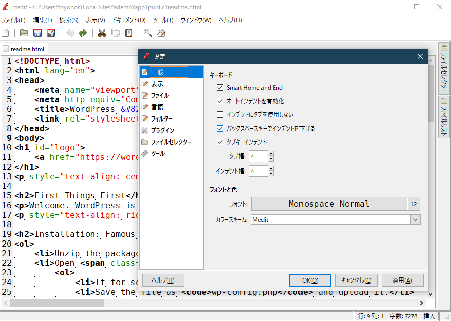Click the Save As toolbar icon
The width and height of the screenshot is (451, 321).
[51, 33]
